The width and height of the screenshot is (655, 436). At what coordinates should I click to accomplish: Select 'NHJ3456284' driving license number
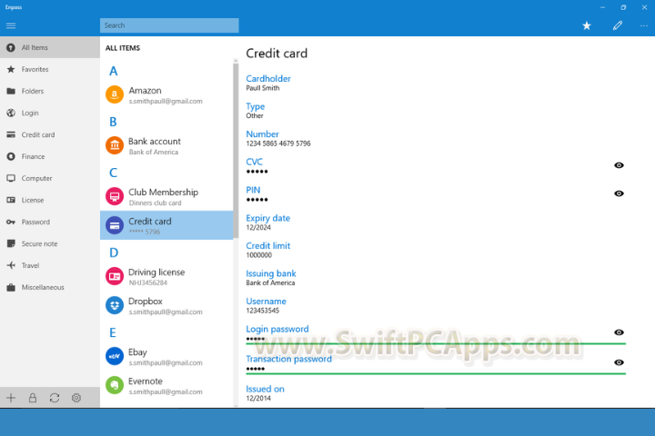click(148, 282)
